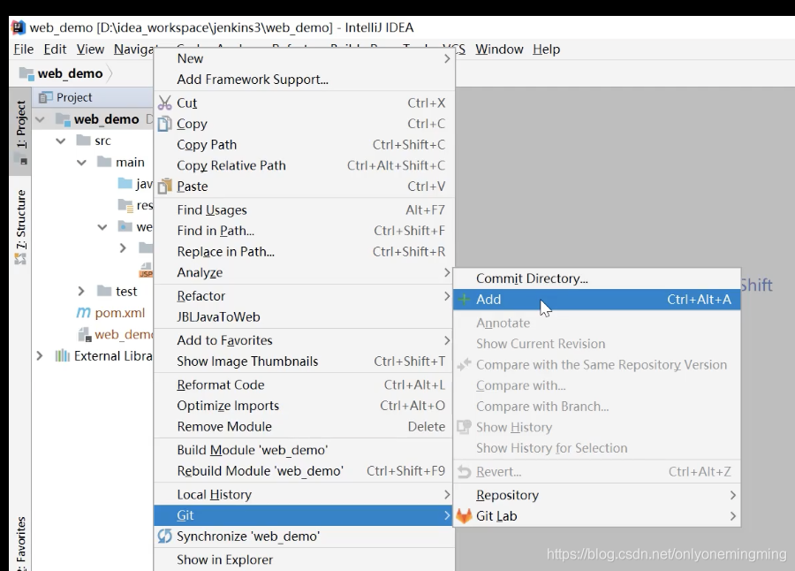Select Show Image Thumbnails entry

click(x=304, y=362)
